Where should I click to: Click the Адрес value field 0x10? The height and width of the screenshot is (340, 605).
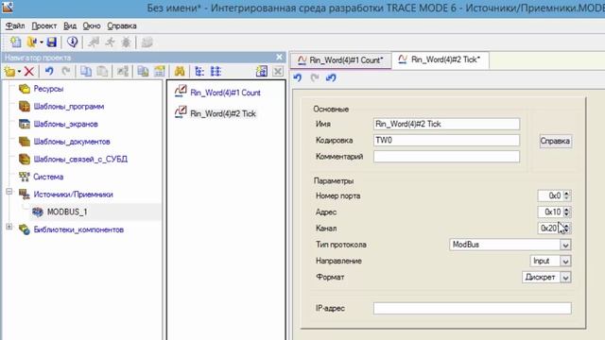pyautogui.click(x=550, y=212)
